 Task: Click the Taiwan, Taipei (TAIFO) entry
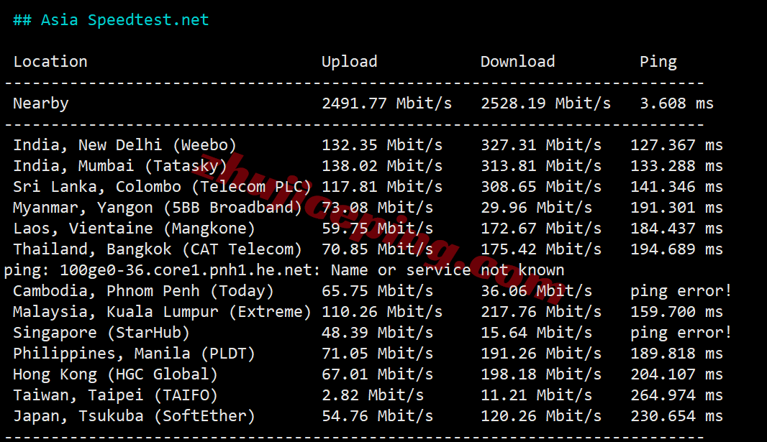click(115, 395)
